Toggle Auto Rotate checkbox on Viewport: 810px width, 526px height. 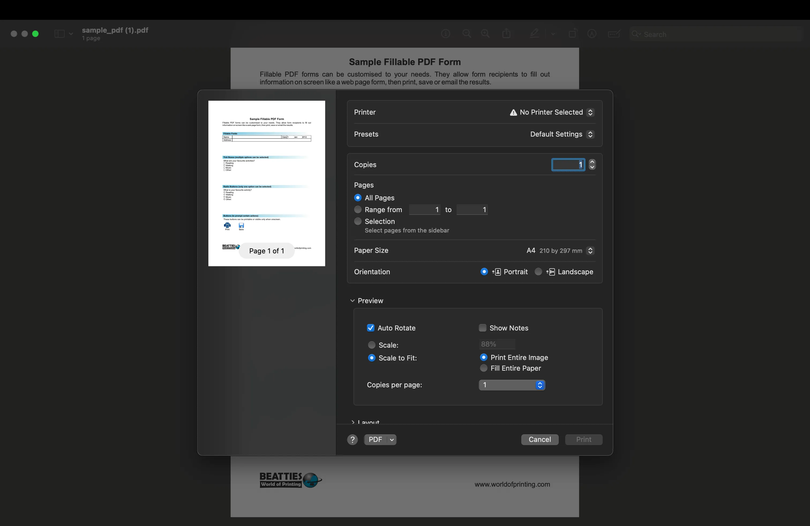pyautogui.click(x=370, y=328)
